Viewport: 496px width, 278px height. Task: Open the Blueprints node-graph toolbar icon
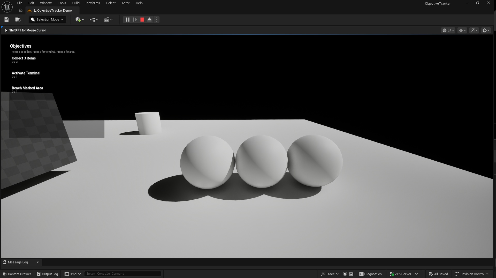coord(94,20)
